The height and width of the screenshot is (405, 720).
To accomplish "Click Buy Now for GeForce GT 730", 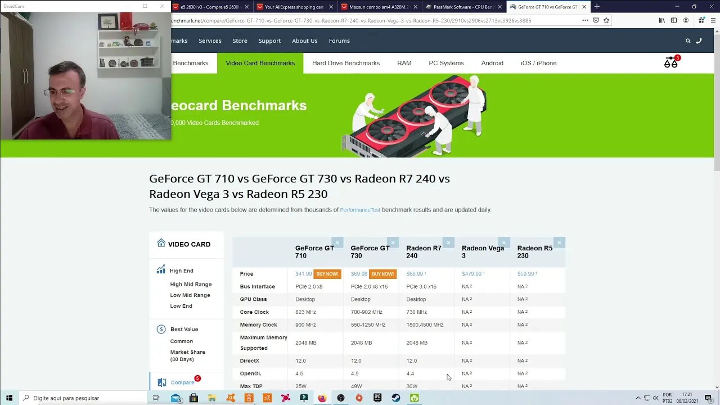I will click(x=382, y=274).
